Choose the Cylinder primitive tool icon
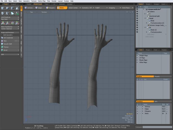The height and width of the screenshot is (130, 173). [12, 8]
